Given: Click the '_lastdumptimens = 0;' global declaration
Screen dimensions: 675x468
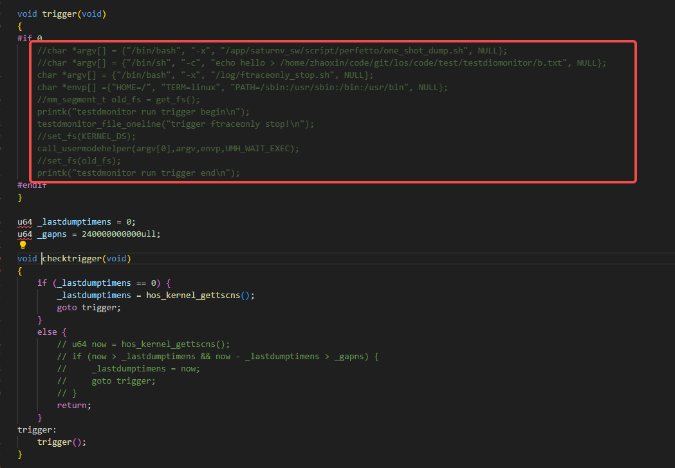Looking at the screenshot, I should pyautogui.click(x=77, y=221).
